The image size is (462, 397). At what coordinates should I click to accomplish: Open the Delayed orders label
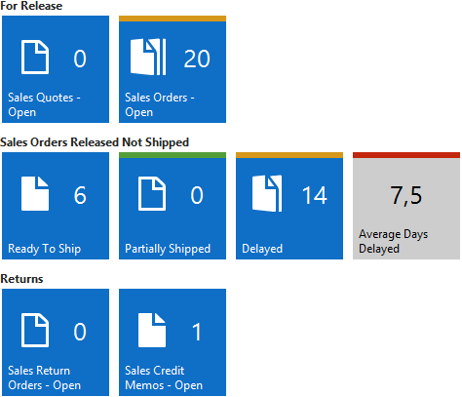262,249
